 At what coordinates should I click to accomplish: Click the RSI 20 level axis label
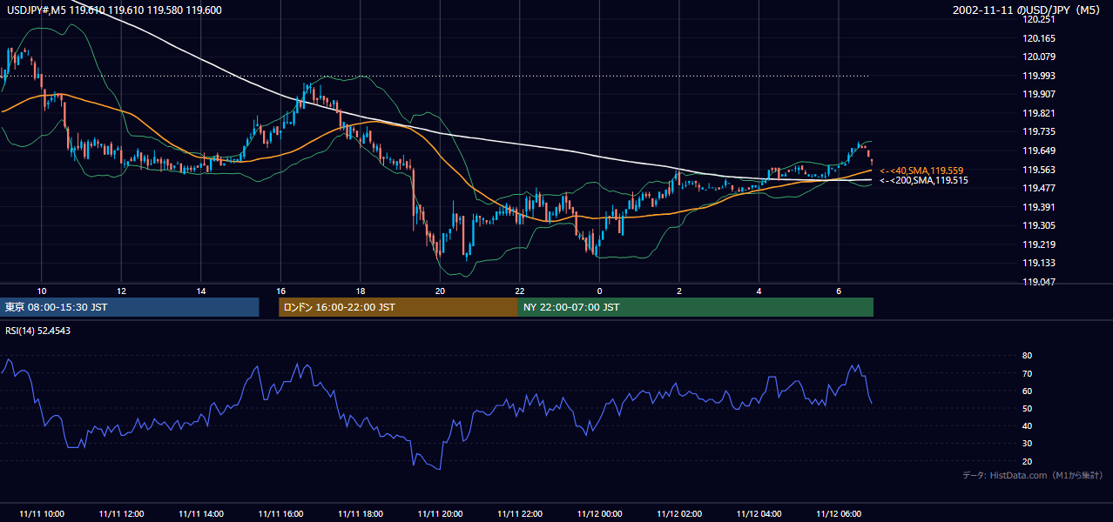(1027, 461)
